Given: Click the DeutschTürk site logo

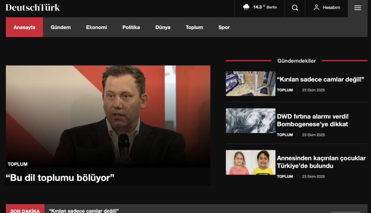Looking at the screenshot, I should tap(33, 7).
